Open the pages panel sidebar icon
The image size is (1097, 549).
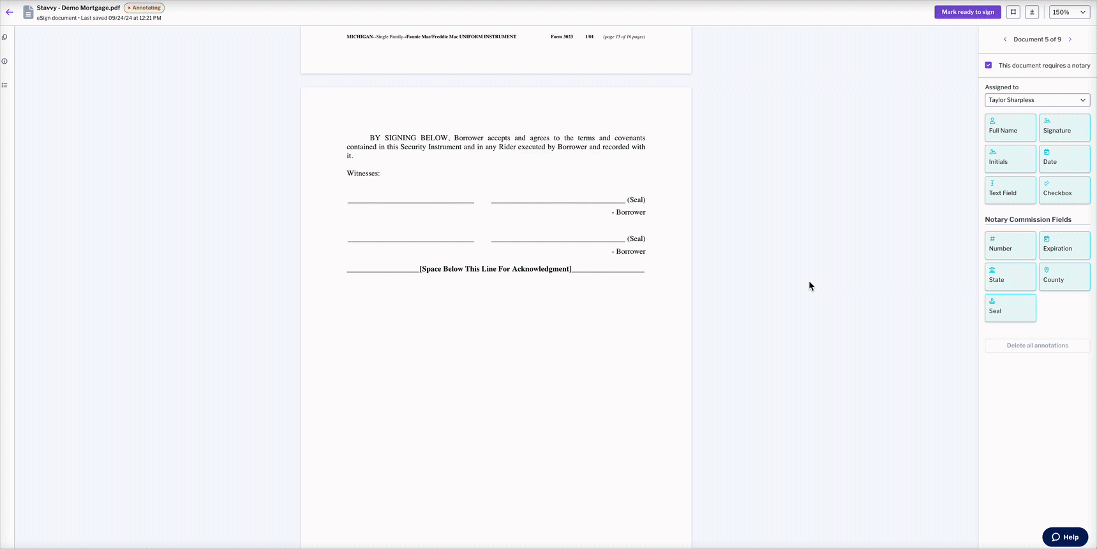pos(4,38)
